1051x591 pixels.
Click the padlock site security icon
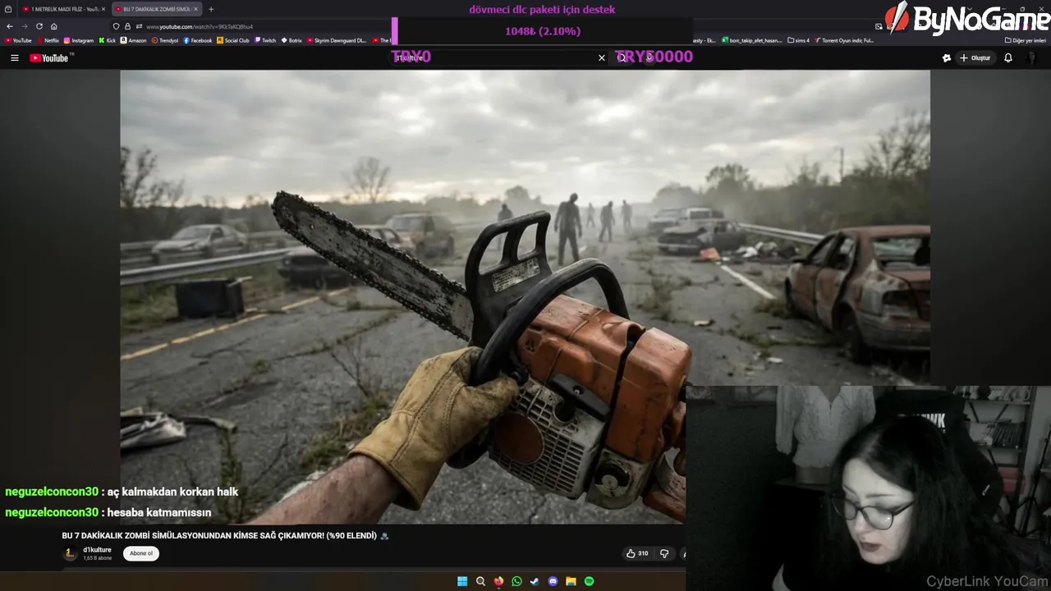pyautogui.click(x=127, y=26)
